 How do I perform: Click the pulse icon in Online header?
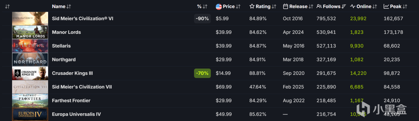click(x=353, y=7)
